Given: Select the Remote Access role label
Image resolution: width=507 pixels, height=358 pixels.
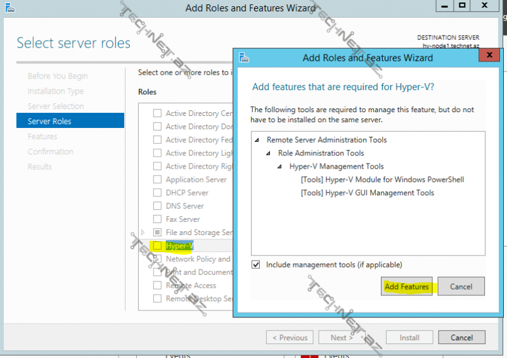Looking at the screenshot, I should 191,286.
